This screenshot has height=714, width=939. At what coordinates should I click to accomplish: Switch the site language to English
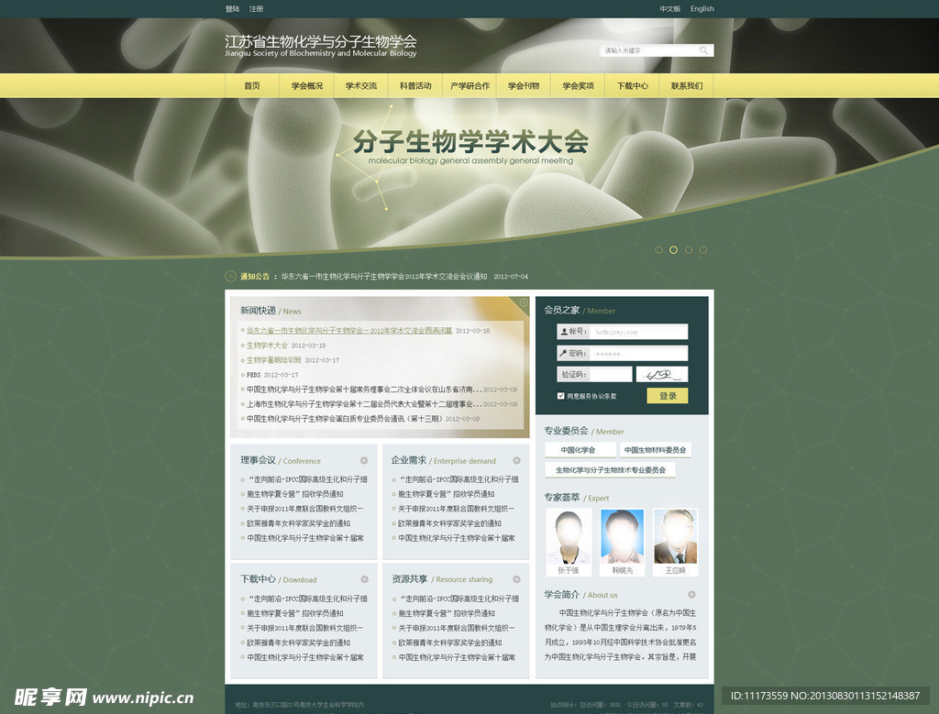(x=701, y=8)
